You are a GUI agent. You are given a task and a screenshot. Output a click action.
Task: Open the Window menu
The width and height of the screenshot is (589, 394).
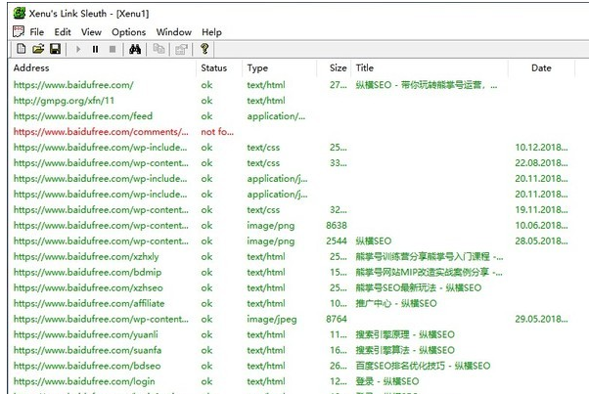click(174, 32)
